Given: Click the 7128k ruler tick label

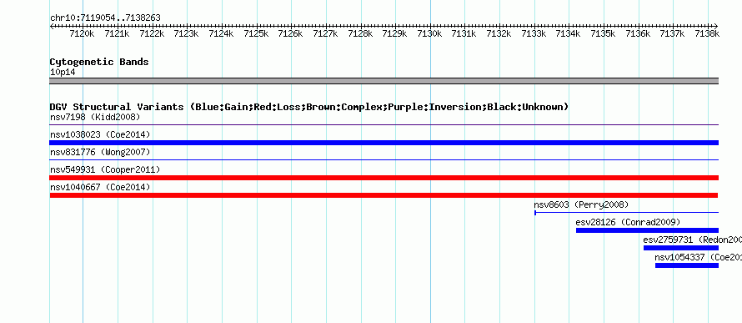Looking at the screenshot, I should 360,33.
